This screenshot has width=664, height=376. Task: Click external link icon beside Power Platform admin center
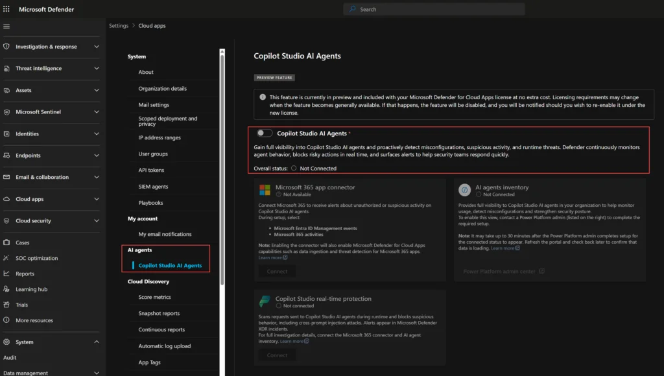[x=541, y=271]
